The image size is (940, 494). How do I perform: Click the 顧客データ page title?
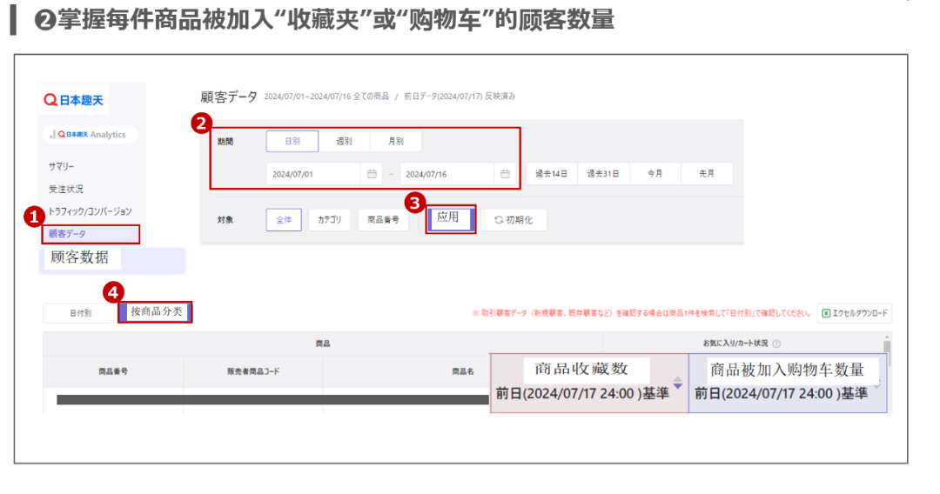[x=228, y=97]
